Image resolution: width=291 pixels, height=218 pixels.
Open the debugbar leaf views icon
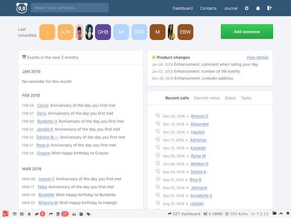click(36, 214)
